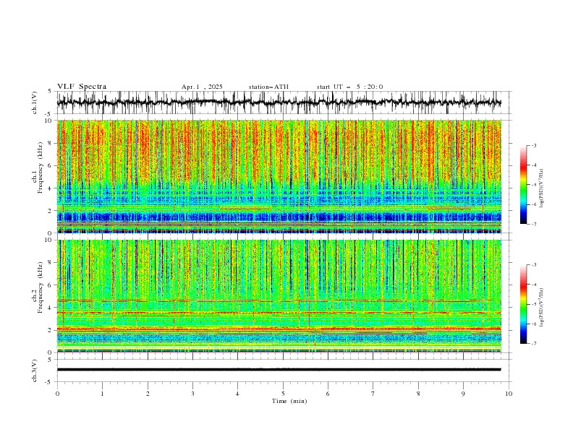Click the ch.3 flat voltage trace
The image size is (573, 442).
[x=279, y=370]
